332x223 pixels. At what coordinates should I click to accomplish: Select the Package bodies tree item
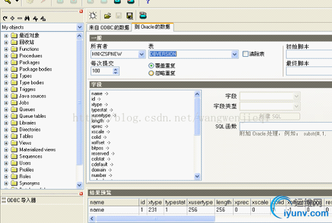pos(35,69)
